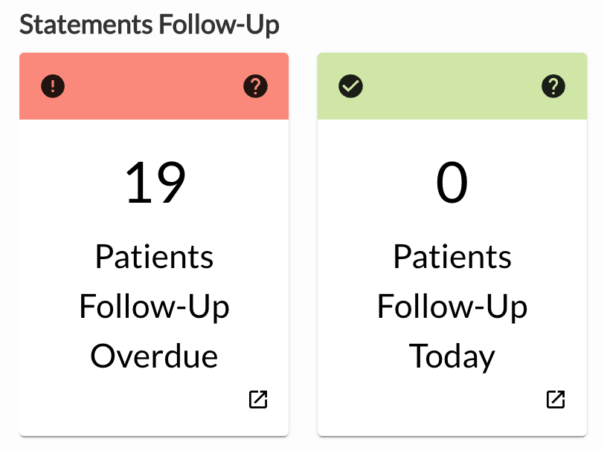The image size is (604, 450).
Task: Click the green checkmark status icon
Action: click(x=350, y=86)
